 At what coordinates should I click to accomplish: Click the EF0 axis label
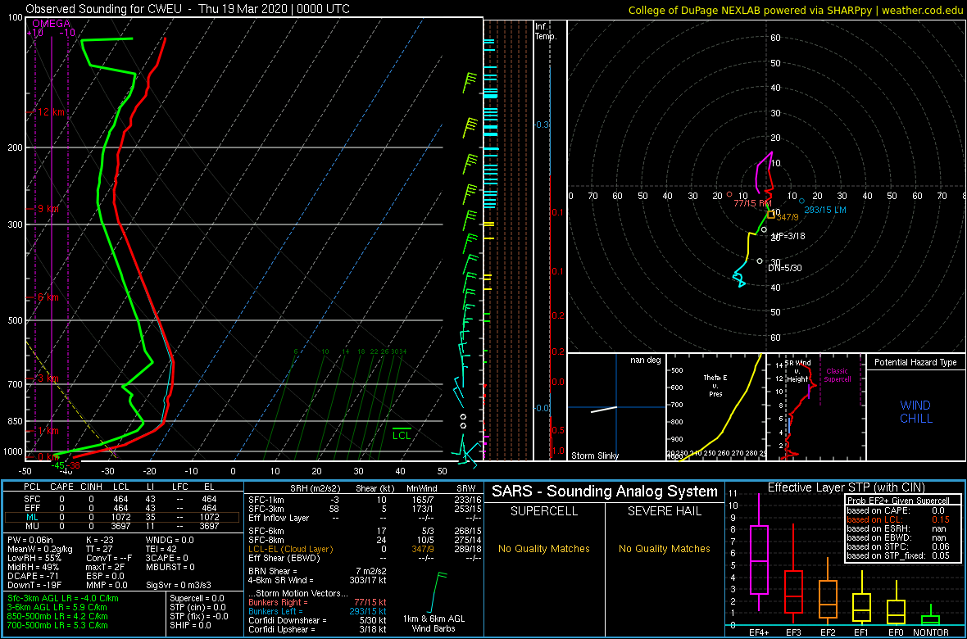pyautogui.click(x=897, y=632)
